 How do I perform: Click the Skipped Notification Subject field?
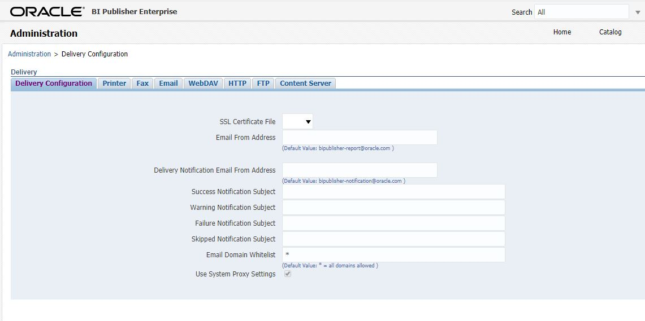tap(393, 239)
